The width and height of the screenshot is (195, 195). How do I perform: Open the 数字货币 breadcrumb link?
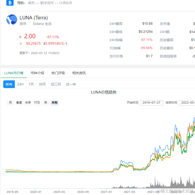(x=47, y=3)
